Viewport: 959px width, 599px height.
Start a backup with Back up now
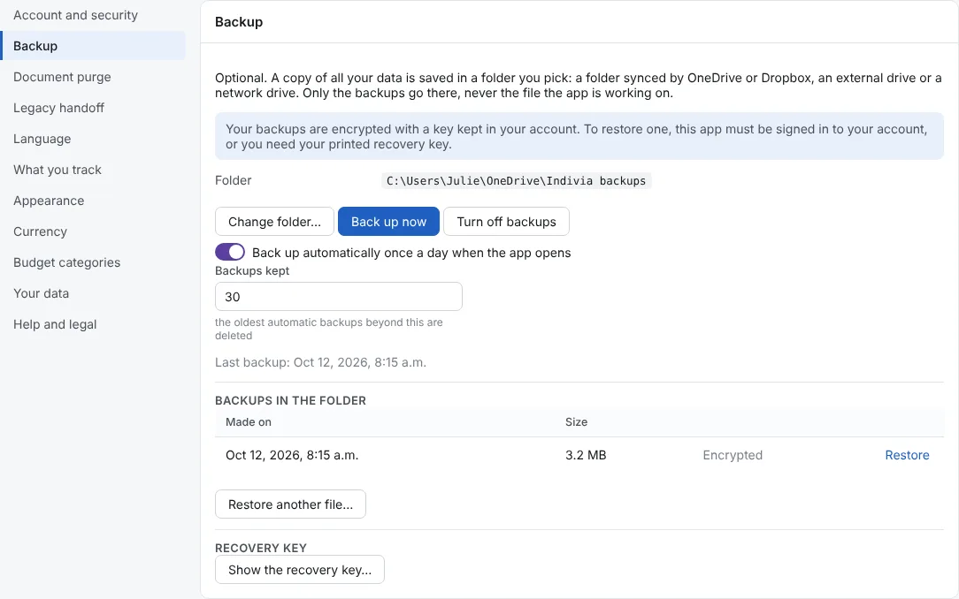[389, 222]
